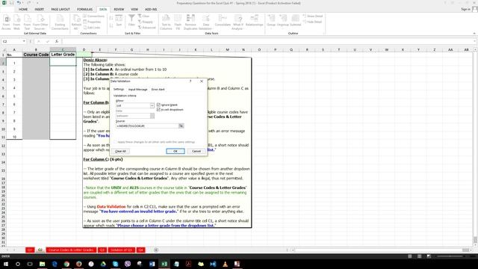This screenshot has width=478, height=269.
Task: Click OK in Data Validation dialog
Action: tap(176, 151)
